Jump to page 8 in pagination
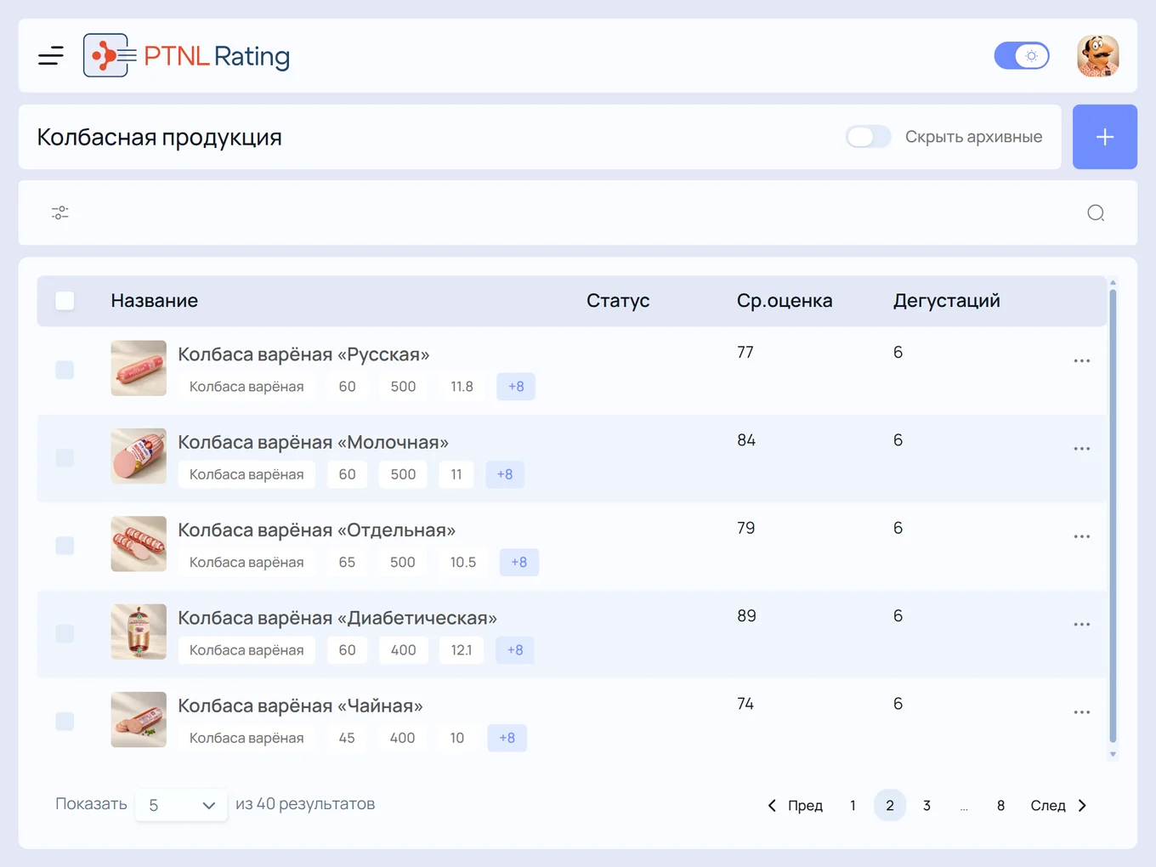The height and width of the screenshot is (867, 1156). coord(1000,806)
